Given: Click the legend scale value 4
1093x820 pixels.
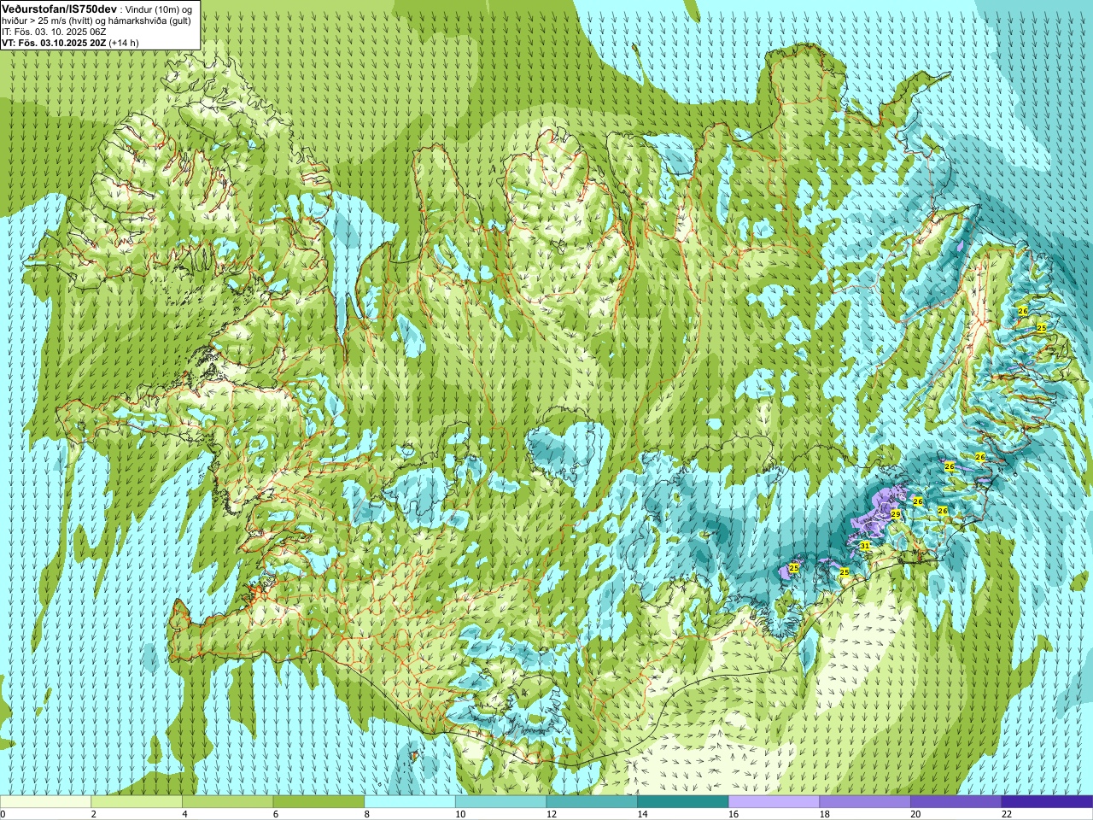Looking at the screenshot, I should [184, 814].
